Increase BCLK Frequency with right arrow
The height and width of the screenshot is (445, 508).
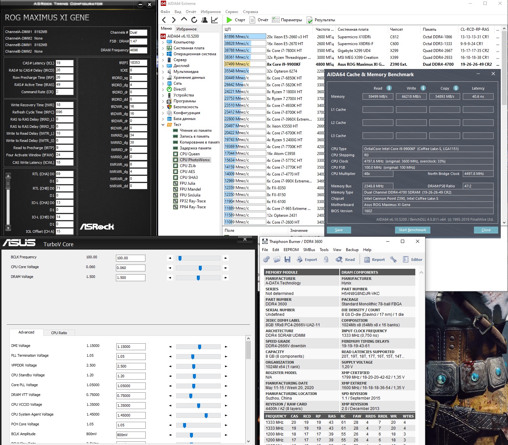(x=226, y=258)
